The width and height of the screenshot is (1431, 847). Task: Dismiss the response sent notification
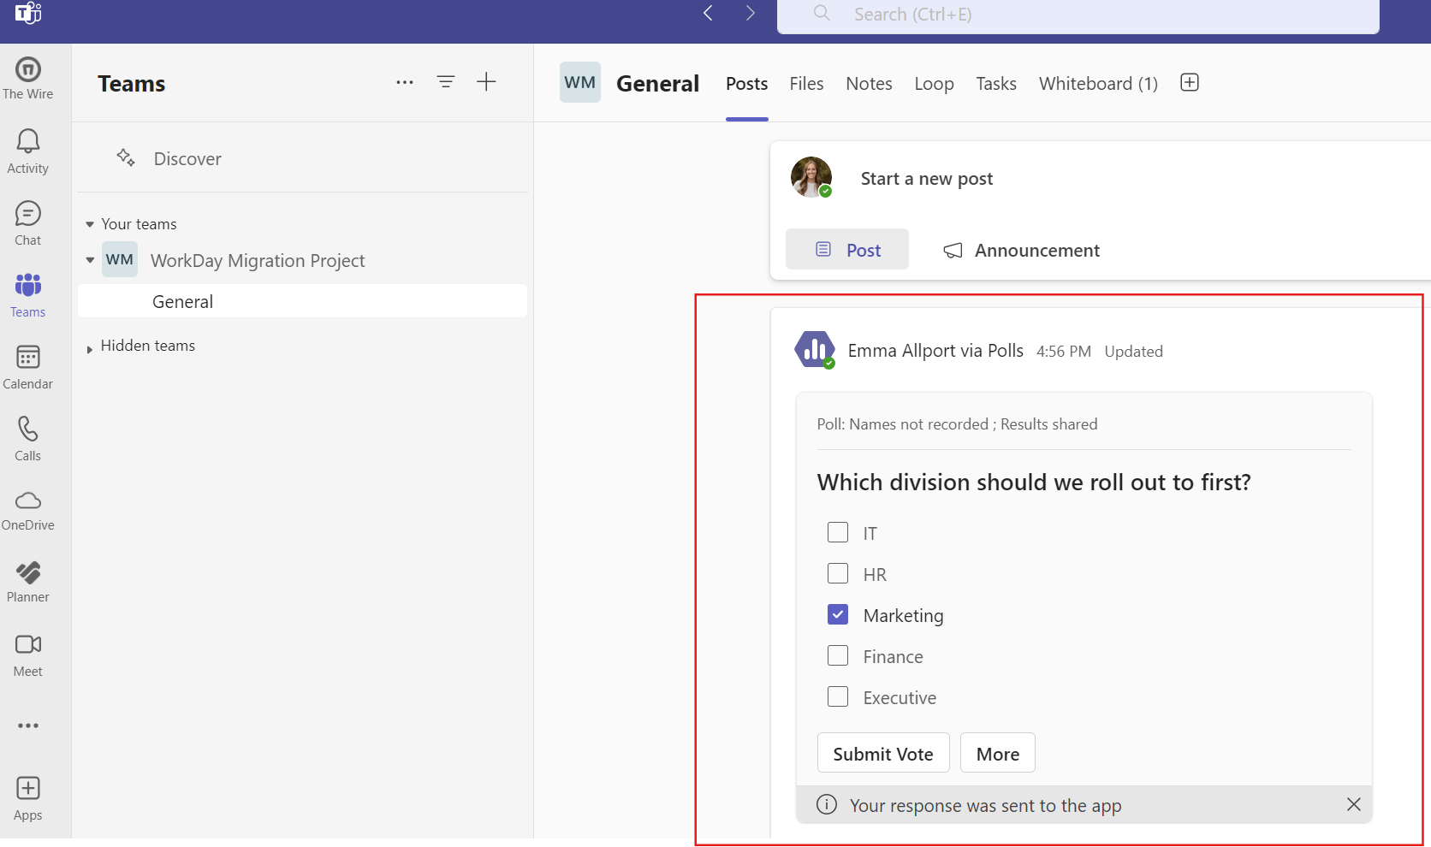click(1354, 804)
